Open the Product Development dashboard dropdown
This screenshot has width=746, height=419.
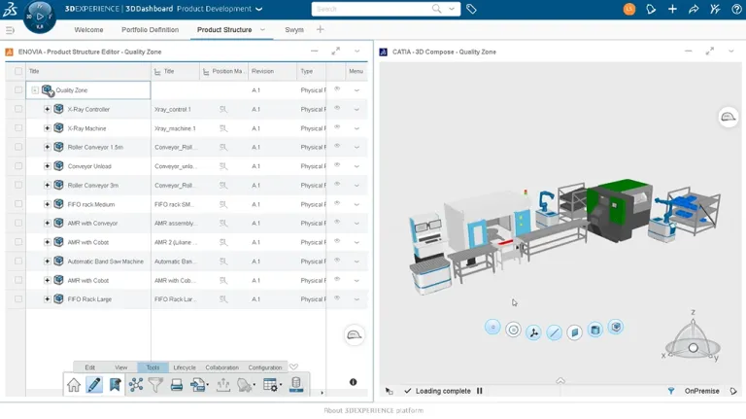(x=258, y=9)
